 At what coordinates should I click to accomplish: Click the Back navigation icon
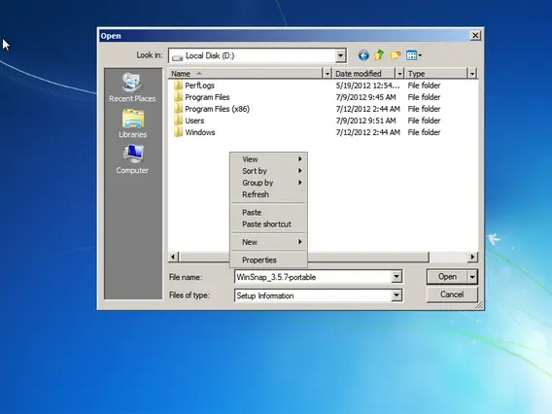(x=363, y=55)
